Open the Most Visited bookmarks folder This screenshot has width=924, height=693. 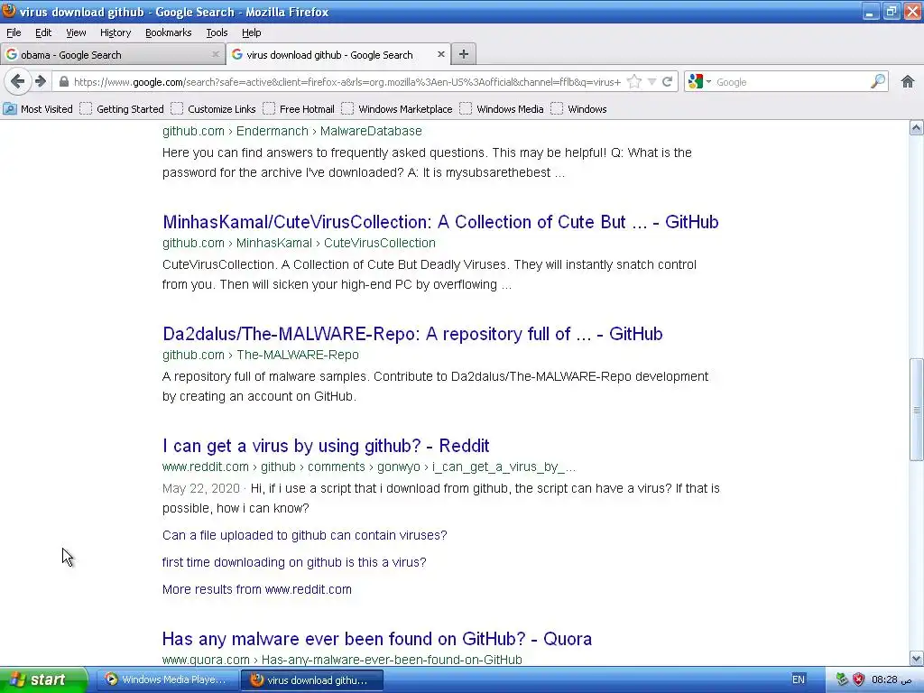click(38, 109)
